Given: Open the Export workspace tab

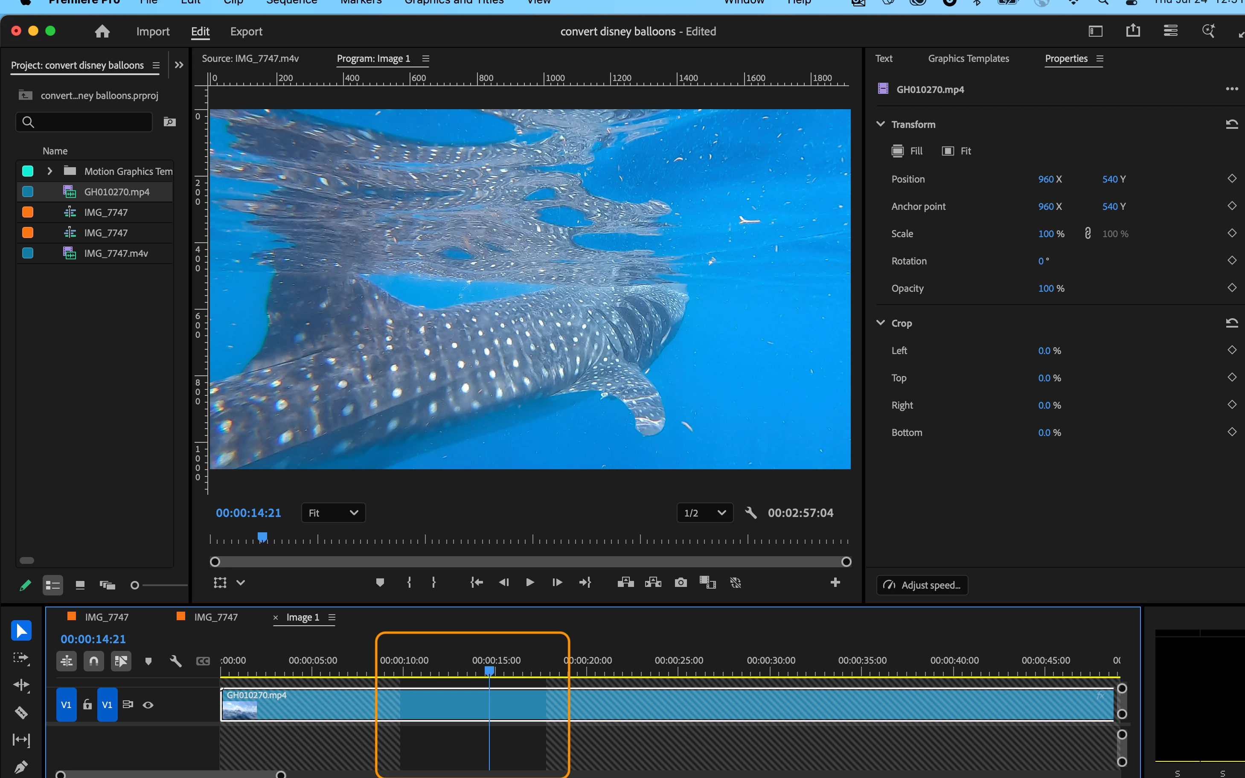Looking at the screenshot, I should [x=246, y=32].
